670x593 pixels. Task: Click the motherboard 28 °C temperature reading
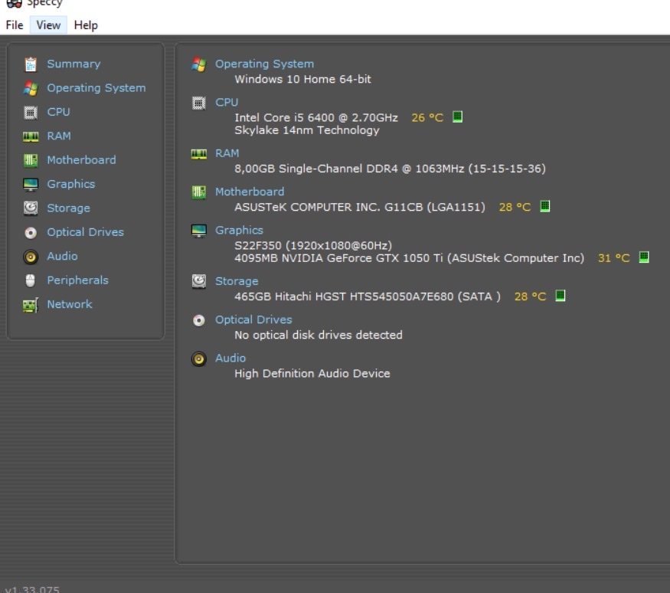coord(515,207)
